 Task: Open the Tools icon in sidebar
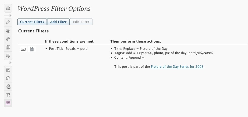point(8,95)
